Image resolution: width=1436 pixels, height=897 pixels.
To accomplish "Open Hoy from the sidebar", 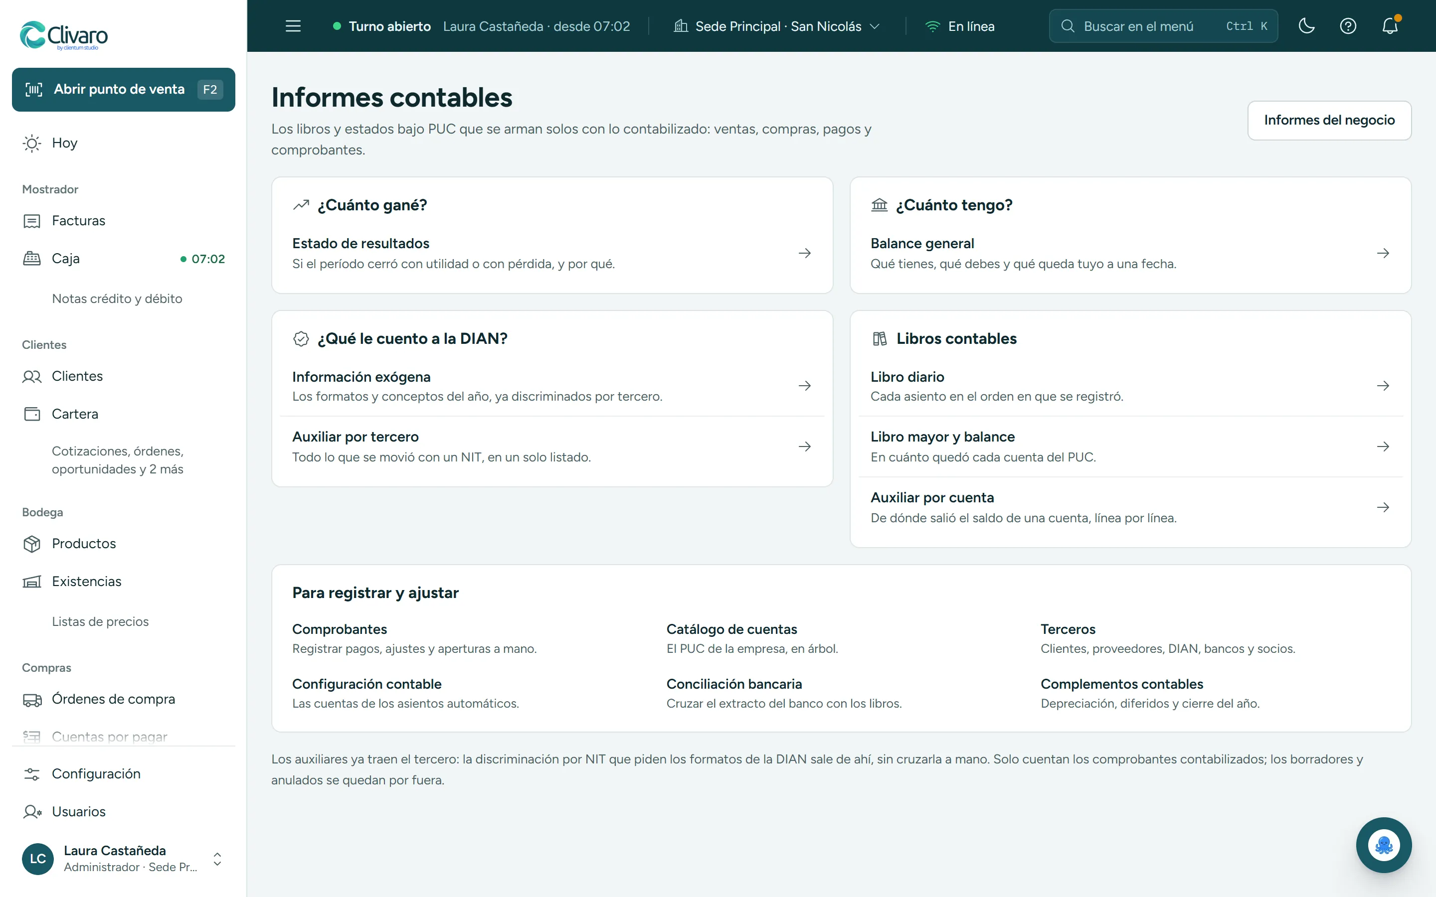I will pos(124,143).
